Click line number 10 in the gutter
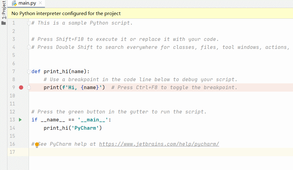 12,96
